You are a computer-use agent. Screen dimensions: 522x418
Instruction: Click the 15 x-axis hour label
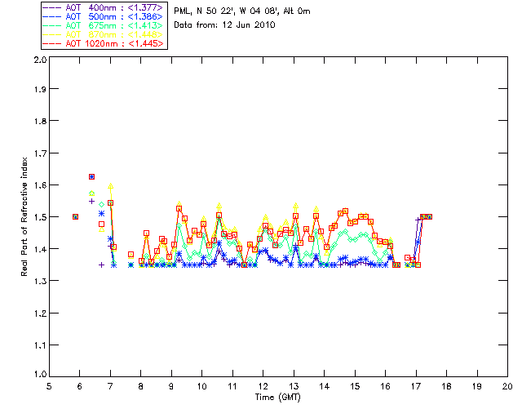pos(355,386)
